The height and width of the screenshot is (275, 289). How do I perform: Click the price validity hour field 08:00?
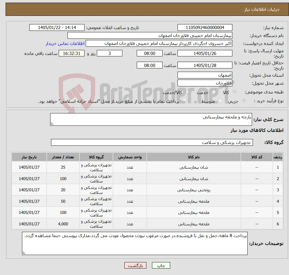149,65
